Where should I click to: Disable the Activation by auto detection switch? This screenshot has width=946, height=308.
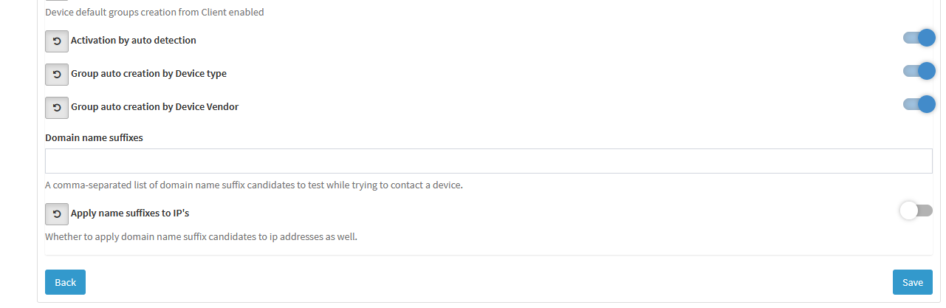919,38
